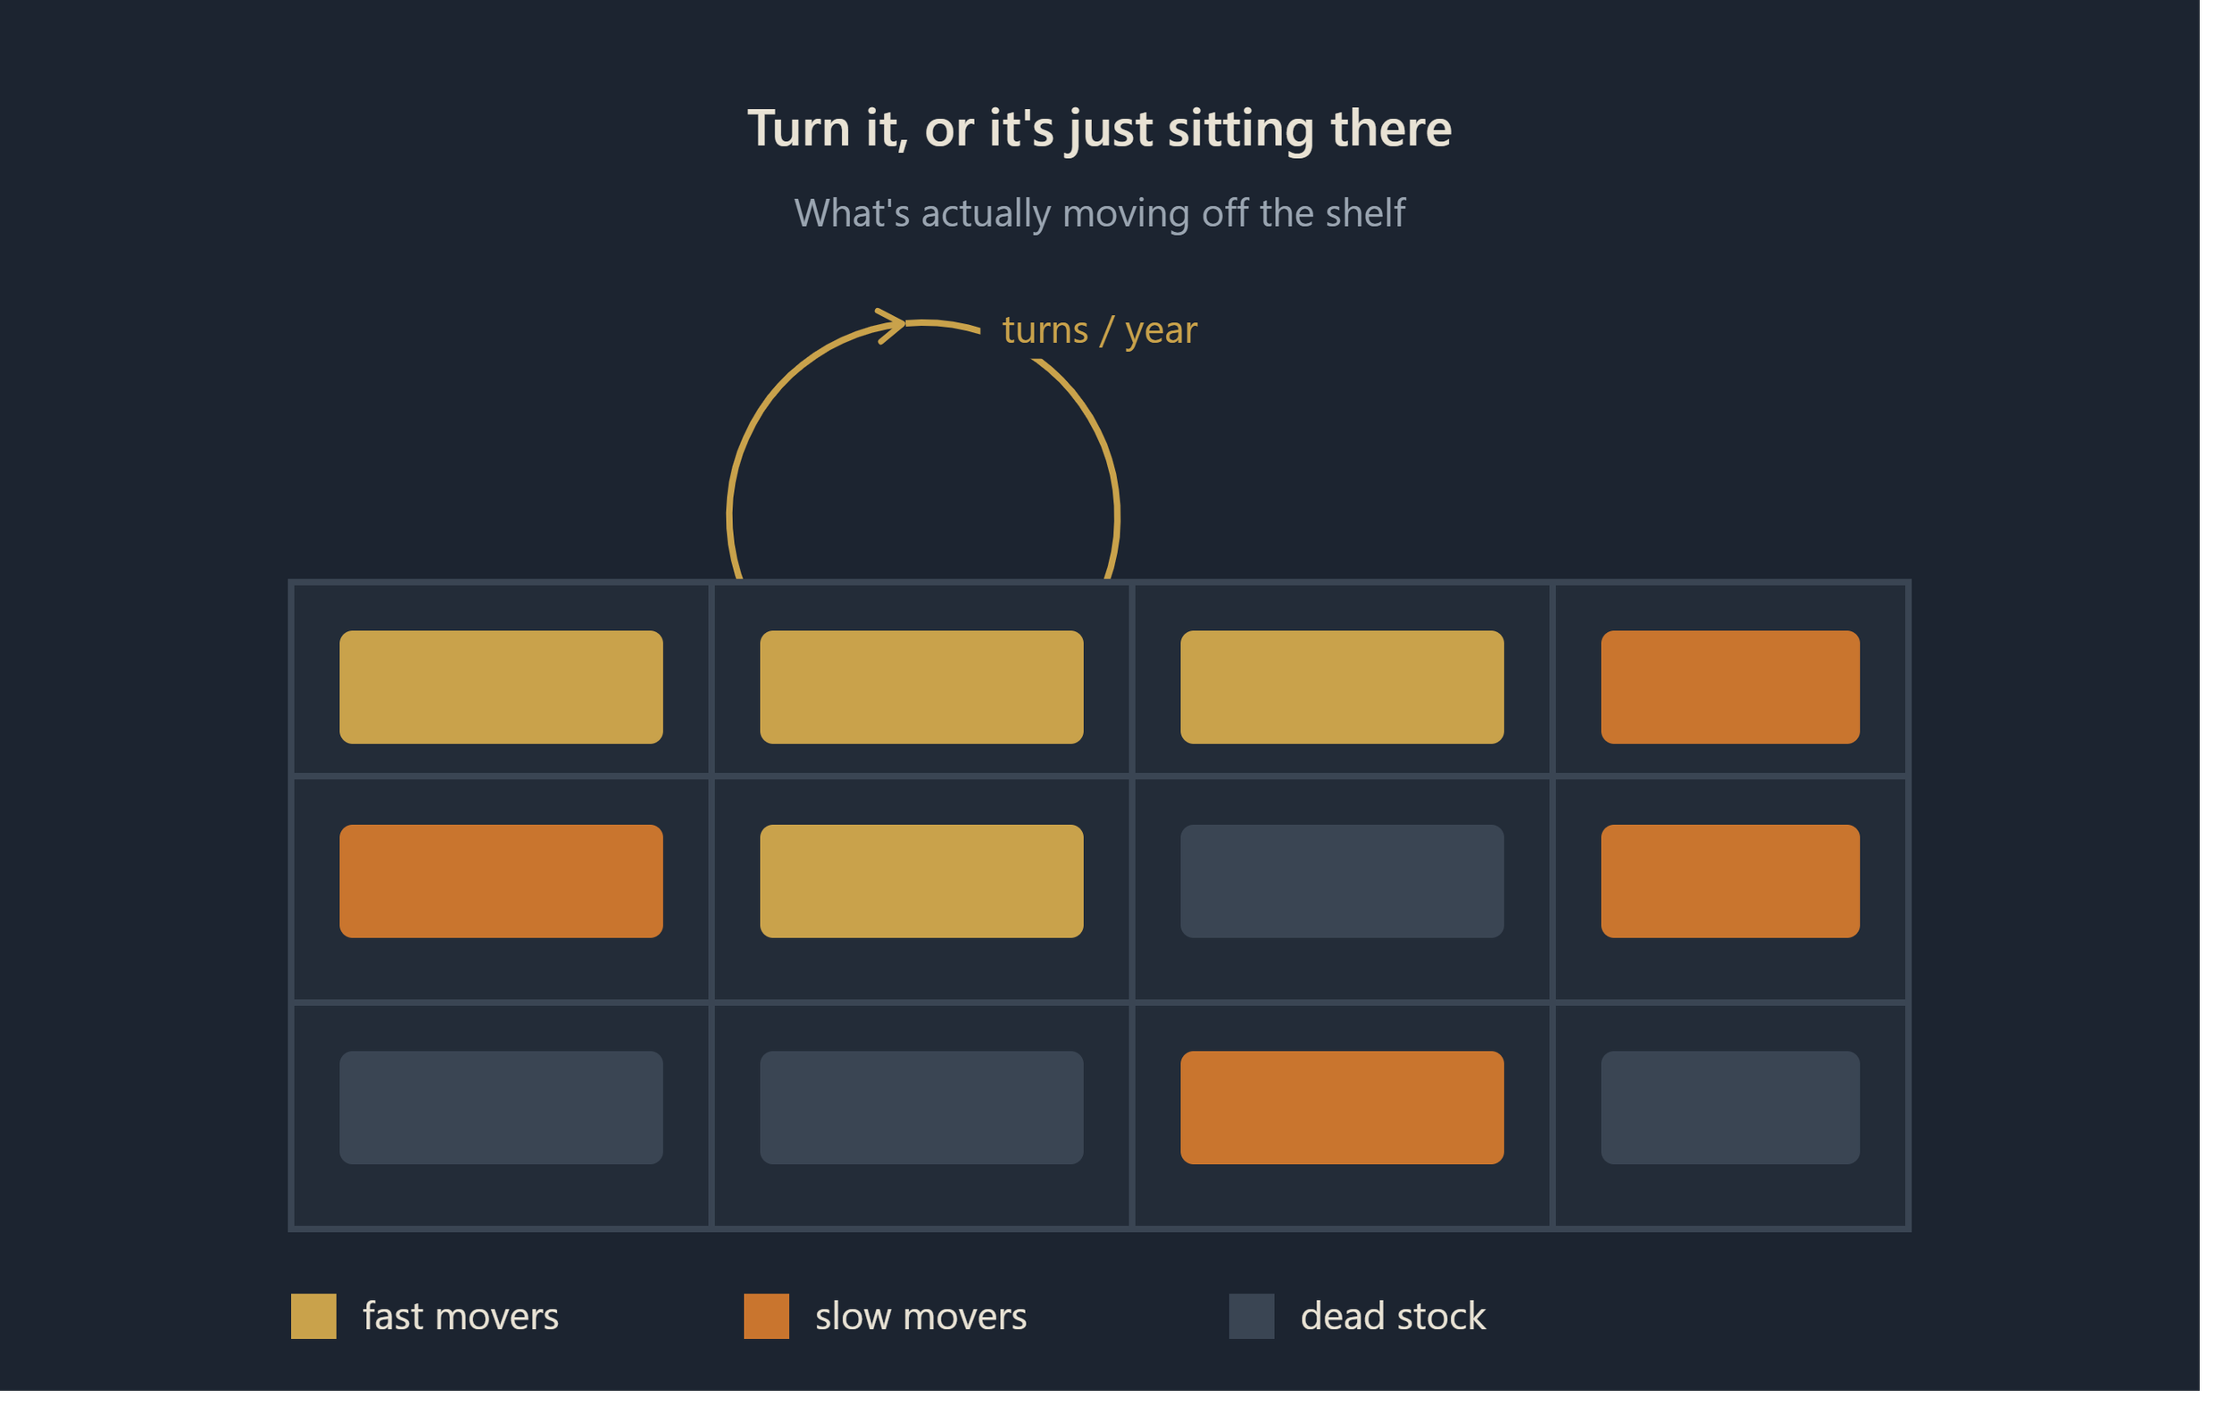Viewport: 2232px width, 1423px height.
Task: Click the top-left gold fast-mover block
Action: click(x=502, y=687)
